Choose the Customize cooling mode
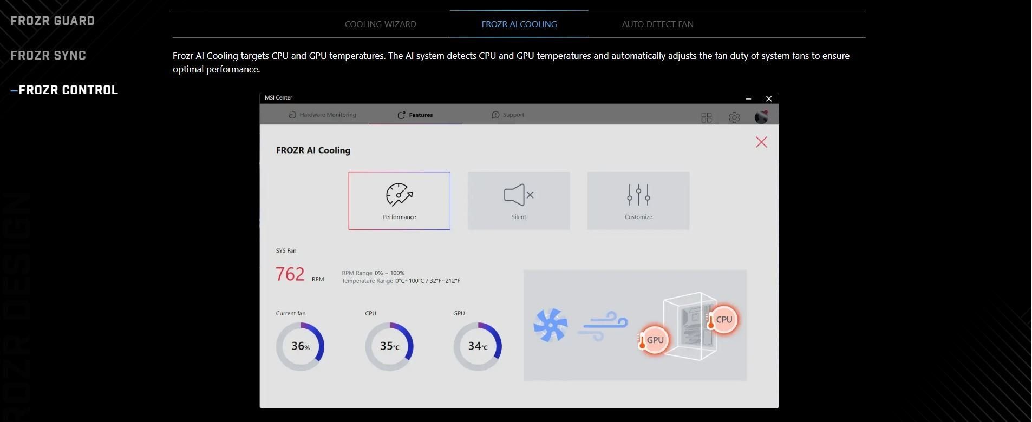The width and height of the screenshot is (1032, 422). coord(638,201)
